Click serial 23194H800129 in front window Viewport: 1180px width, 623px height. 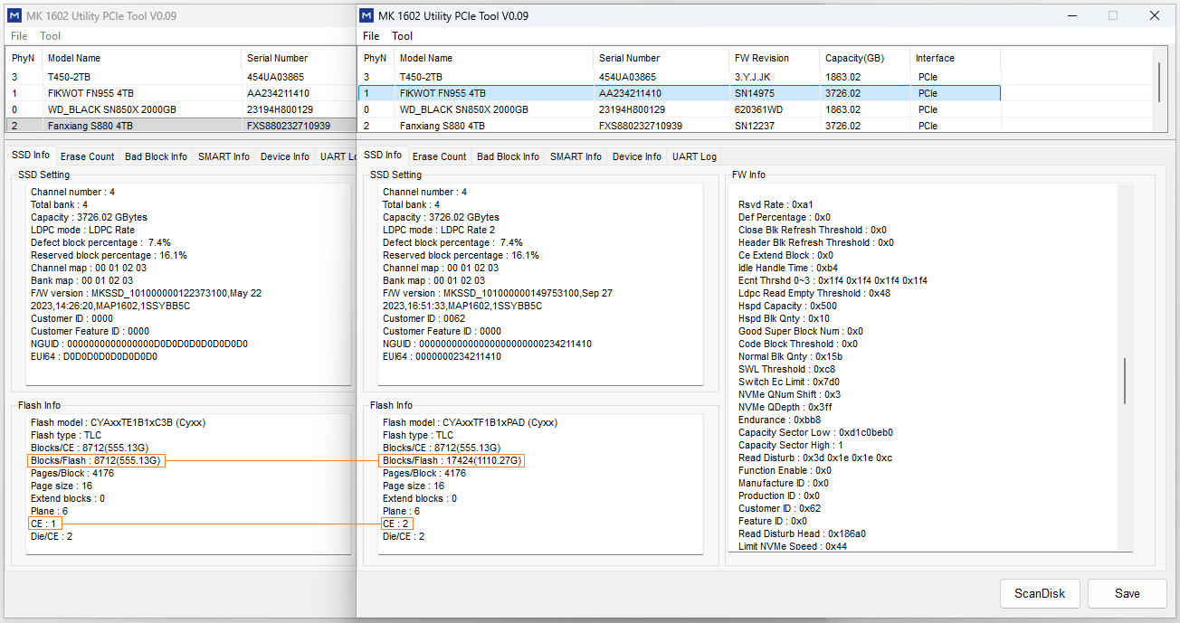633,109
